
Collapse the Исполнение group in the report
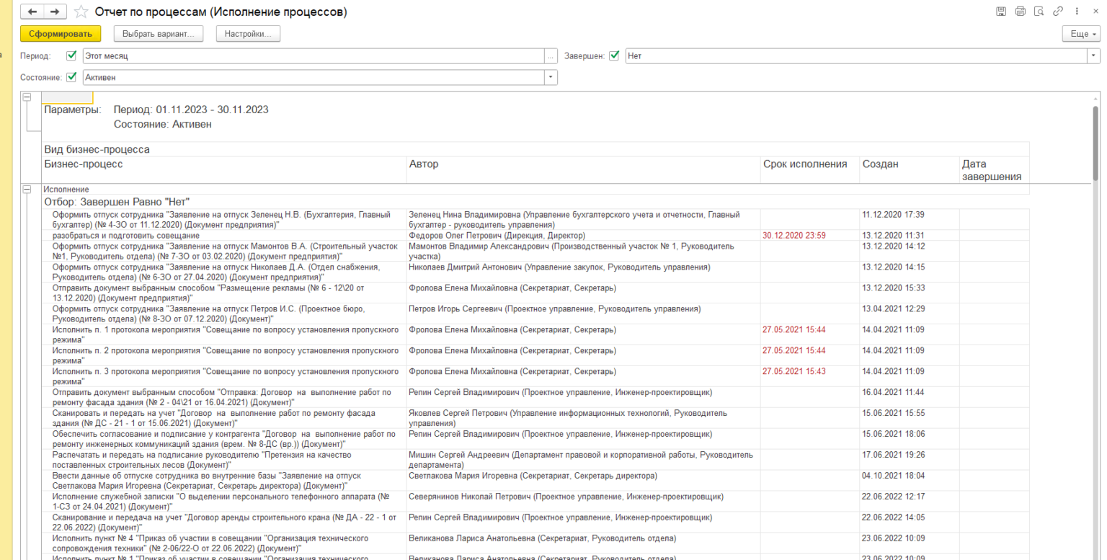point(27,189)
